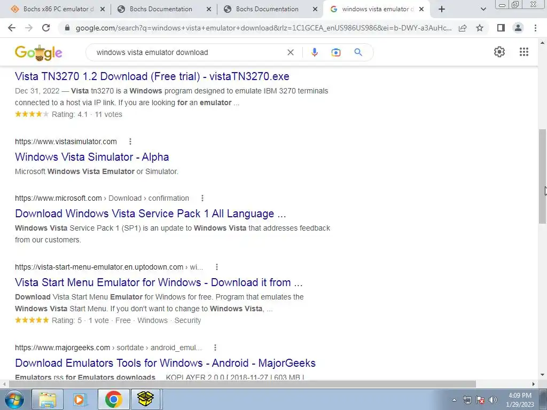This screenshot has width=547, height=410.
Task: Click the scroll down arrow
Action: (542, 375)
